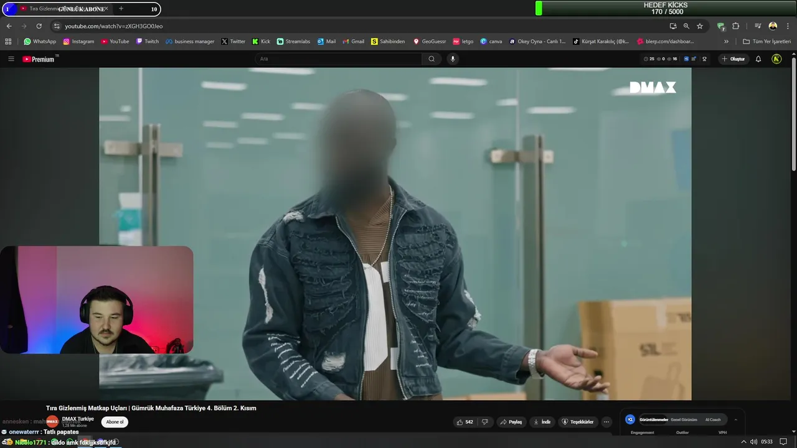Screen dimensions: 797x448
Task: Open the YouTube bookmark
Action: [115, 42]
